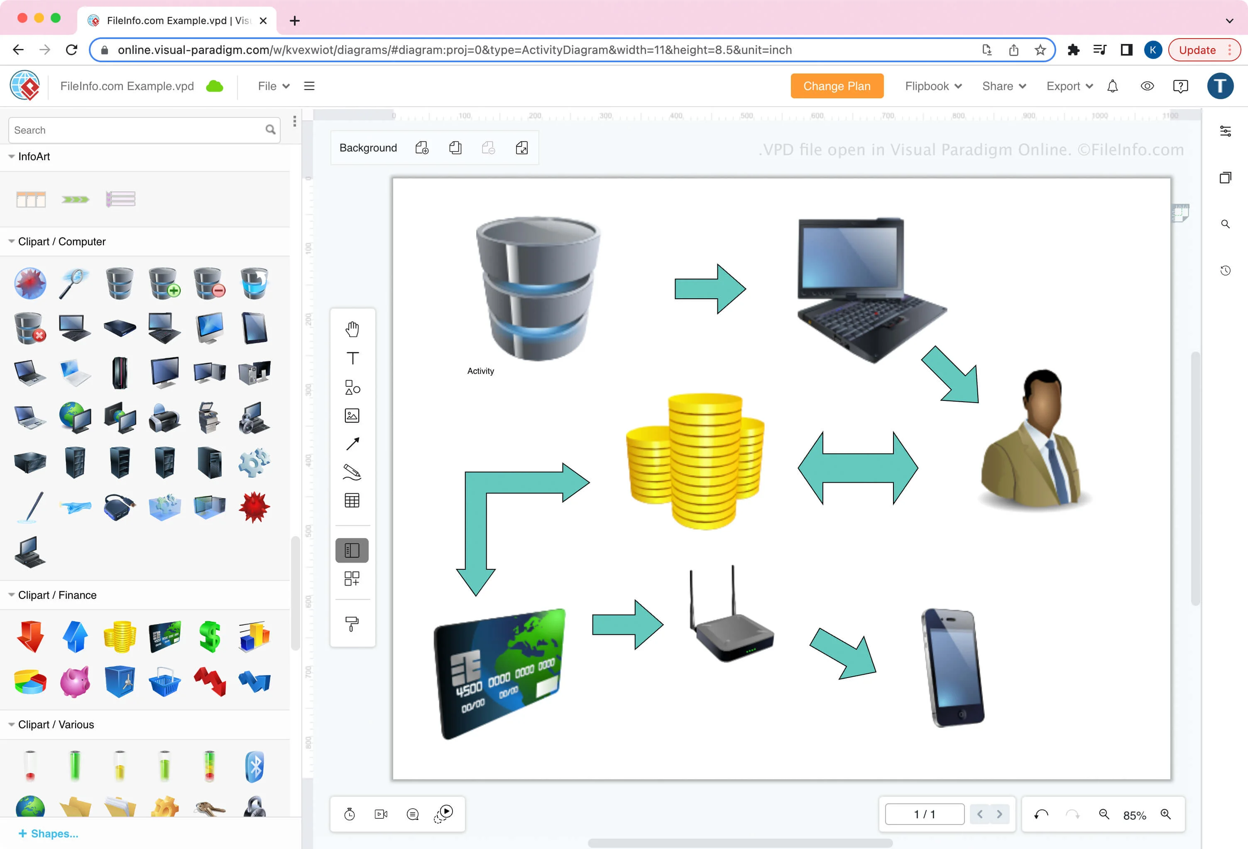Screen dimensions: 1248x849
Task: Toggle the shape palette panel button
Action: point(352,550)
